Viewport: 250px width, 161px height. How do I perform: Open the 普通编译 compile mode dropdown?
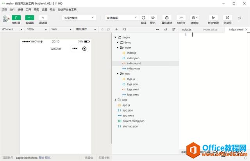click(122, 18)
